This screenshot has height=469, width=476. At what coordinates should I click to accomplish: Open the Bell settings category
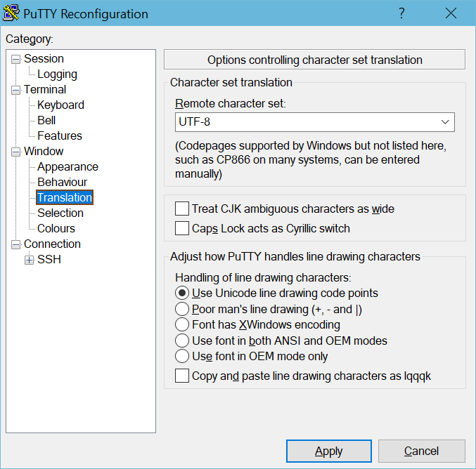(x=46, y=120)
